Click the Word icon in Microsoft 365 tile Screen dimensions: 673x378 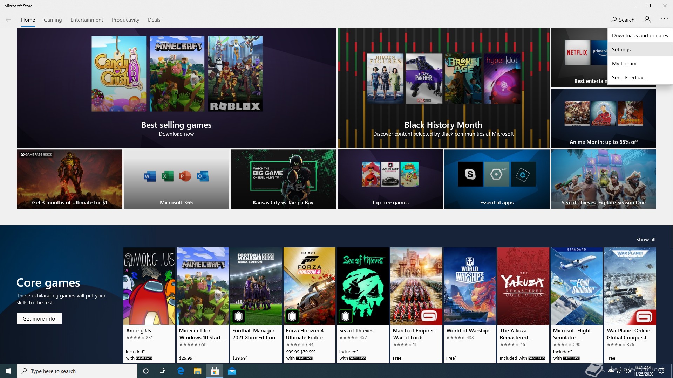click(x=150, y=176)
